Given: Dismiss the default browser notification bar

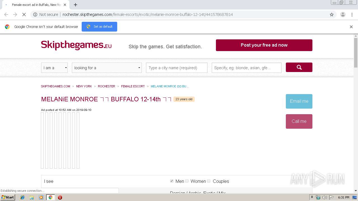Looking at the screenshot, I should click(x=351, y=27).
